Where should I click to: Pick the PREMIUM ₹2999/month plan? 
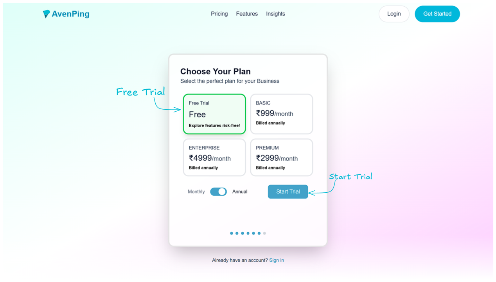point(281,157)
